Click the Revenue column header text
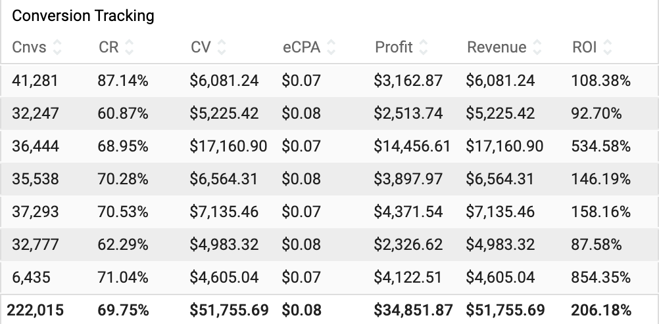Viewport: 659px width, 324px height. pos(497,47)
